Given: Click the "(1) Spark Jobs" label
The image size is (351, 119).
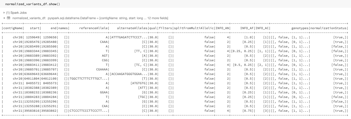Looking at the screenshot, I should (x=16, y=13).
